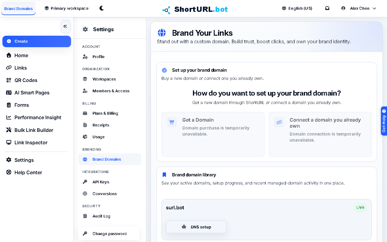Image resolution: width=387 pixels, height=242 pixels.
Task: Click the link icon on Connect domain card
Action: click(x=279, y=122)
